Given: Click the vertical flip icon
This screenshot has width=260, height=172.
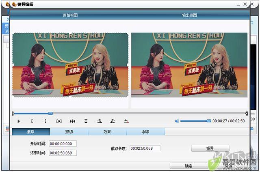Looking at the screenshot, I should (x=86, y=121).
